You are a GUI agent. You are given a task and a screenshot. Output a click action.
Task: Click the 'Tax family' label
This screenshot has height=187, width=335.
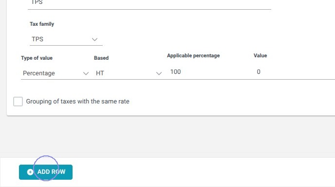tap(42, 24)
